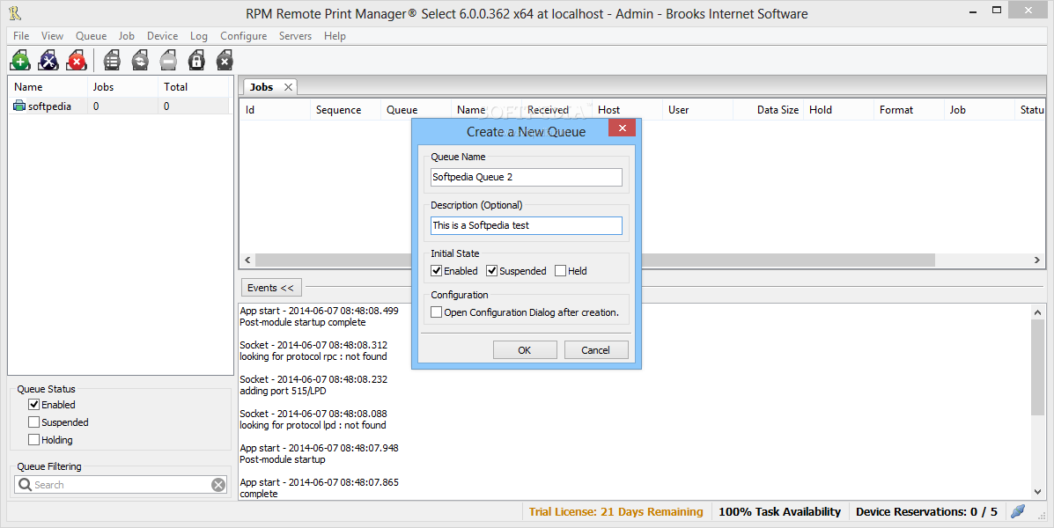Image resolution: width=1054 pixels, height=528 pixels.
Task: Click the jobs list horizontal scrollbar
Action: 595,260
